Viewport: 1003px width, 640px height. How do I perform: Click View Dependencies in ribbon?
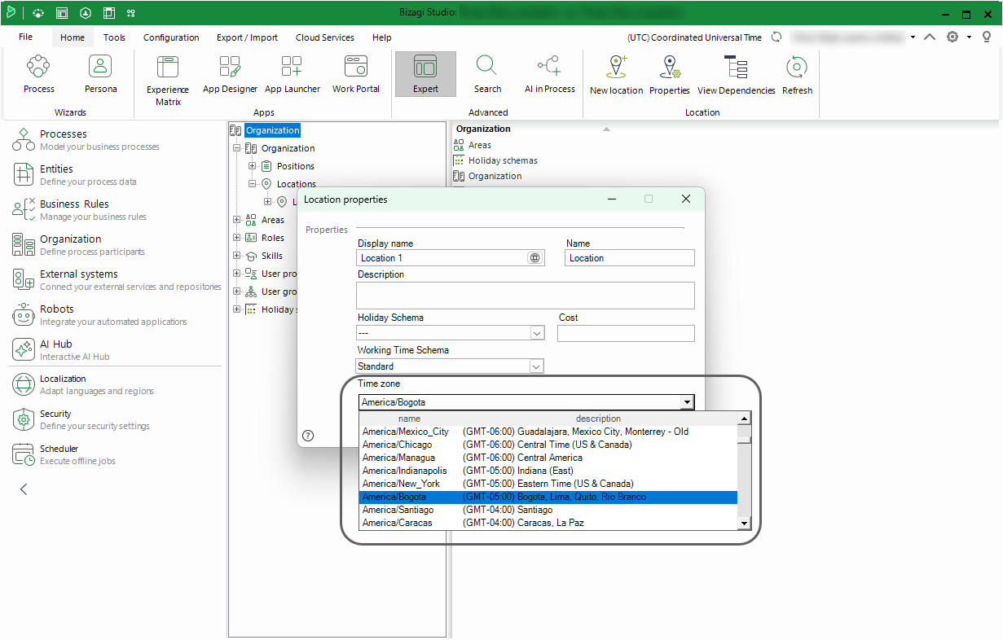[x=736, y=76]
